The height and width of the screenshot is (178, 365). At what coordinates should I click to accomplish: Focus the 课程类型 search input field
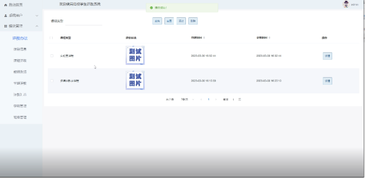pos(84,21)
